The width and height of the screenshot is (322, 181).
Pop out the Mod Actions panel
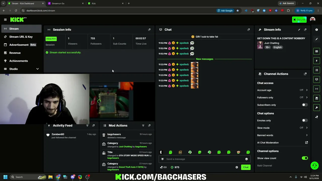pyautogui.click(x=149, y=125)
